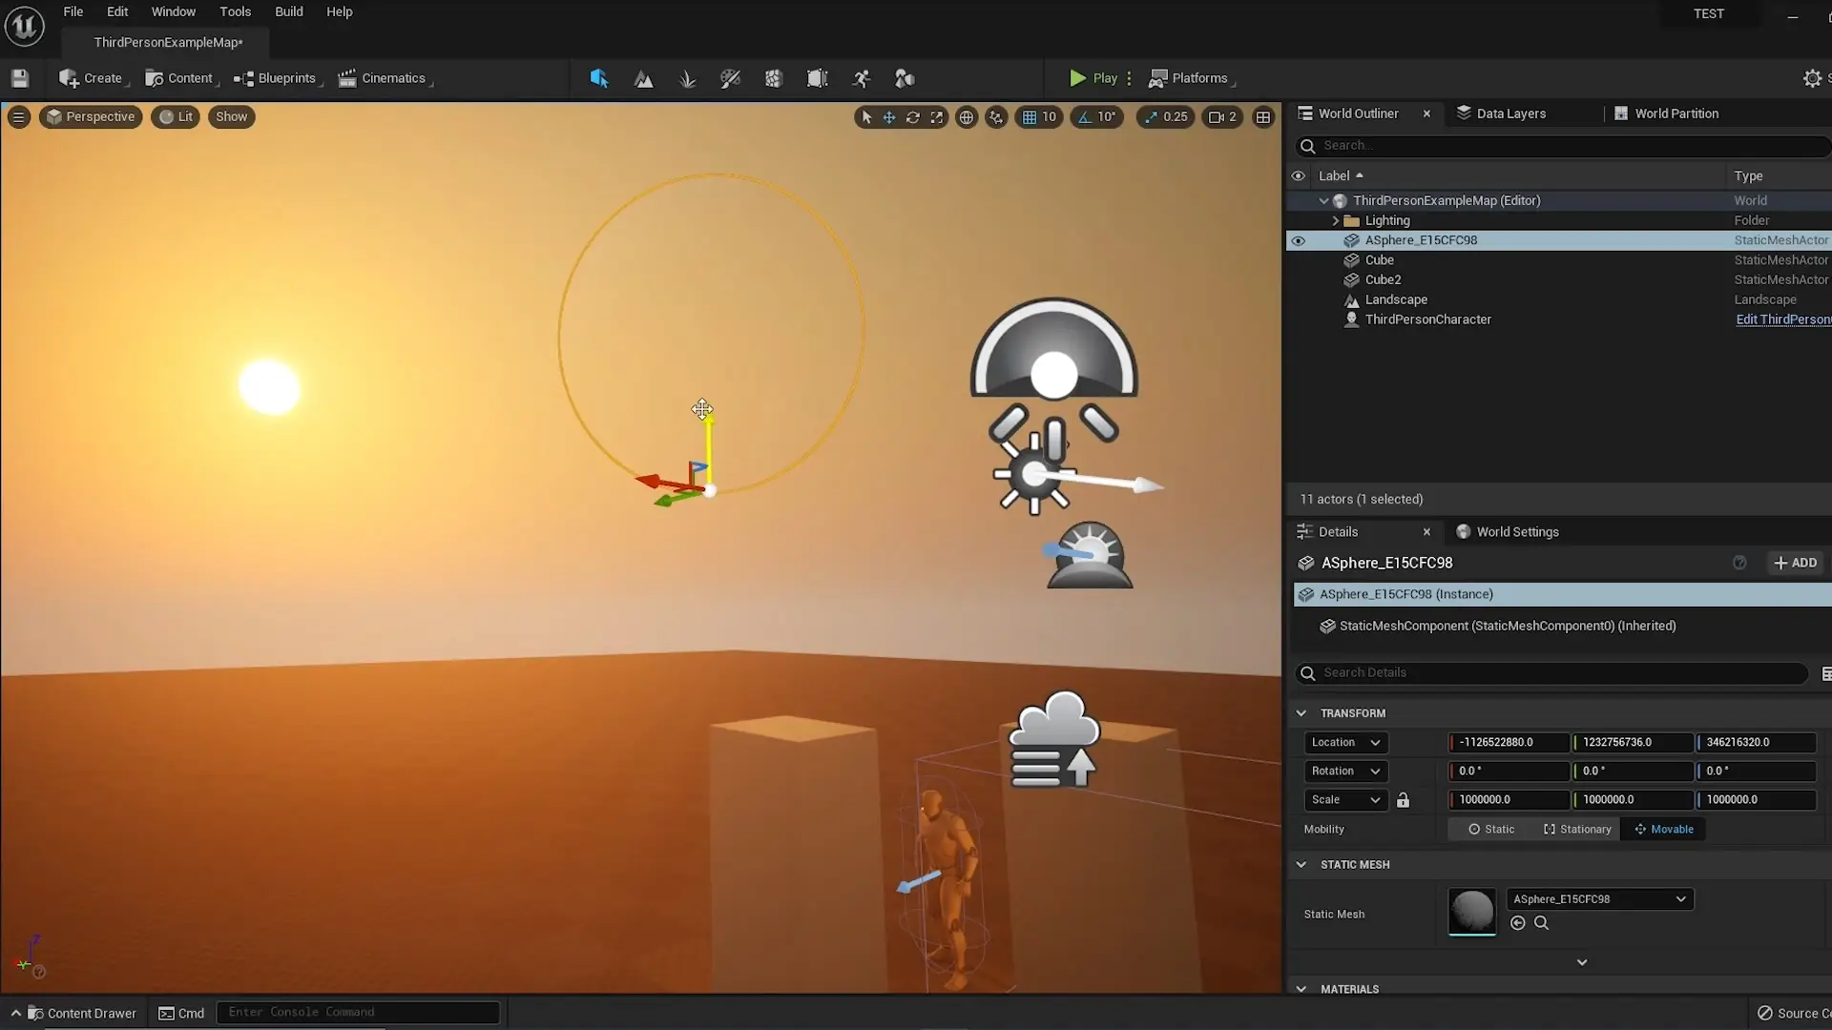The width and height of the screenshot is (1832, 1030).
Task: Select the Foliage mode icon
Action: (687, 79)
